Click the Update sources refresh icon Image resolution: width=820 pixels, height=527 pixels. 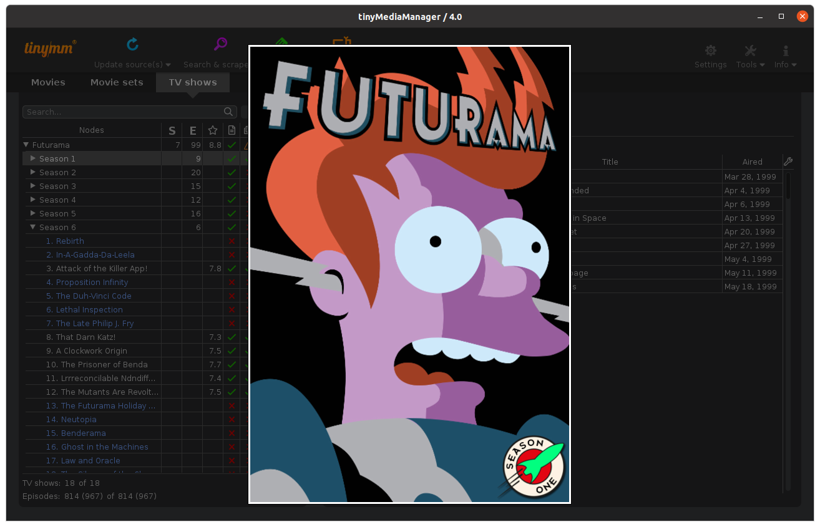[132, 44]
